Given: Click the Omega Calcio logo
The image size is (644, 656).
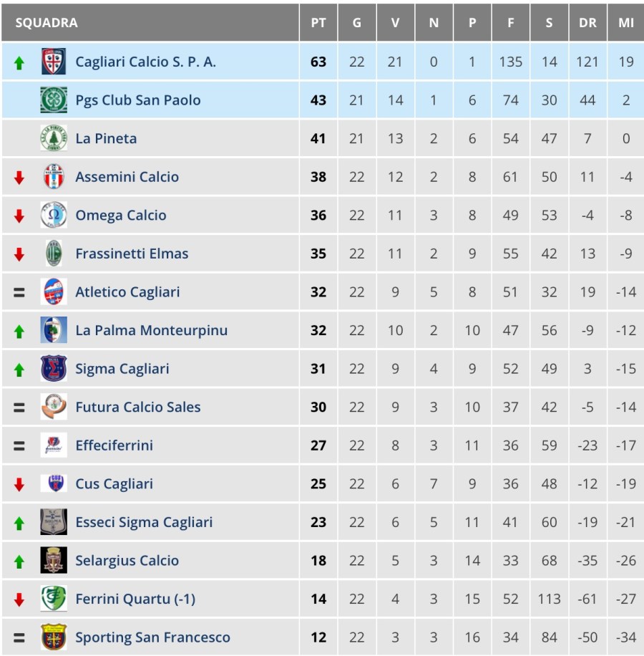Looking at the screenshot, I should click(54, 216).
